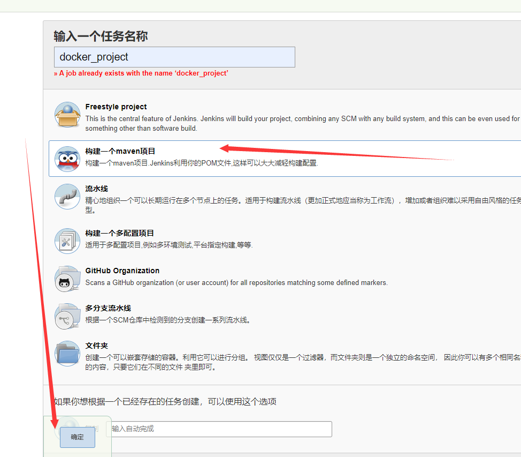Select the Freestyle project title
The width and height of the screenshot is (521, 457).
(x=116, y=107)
